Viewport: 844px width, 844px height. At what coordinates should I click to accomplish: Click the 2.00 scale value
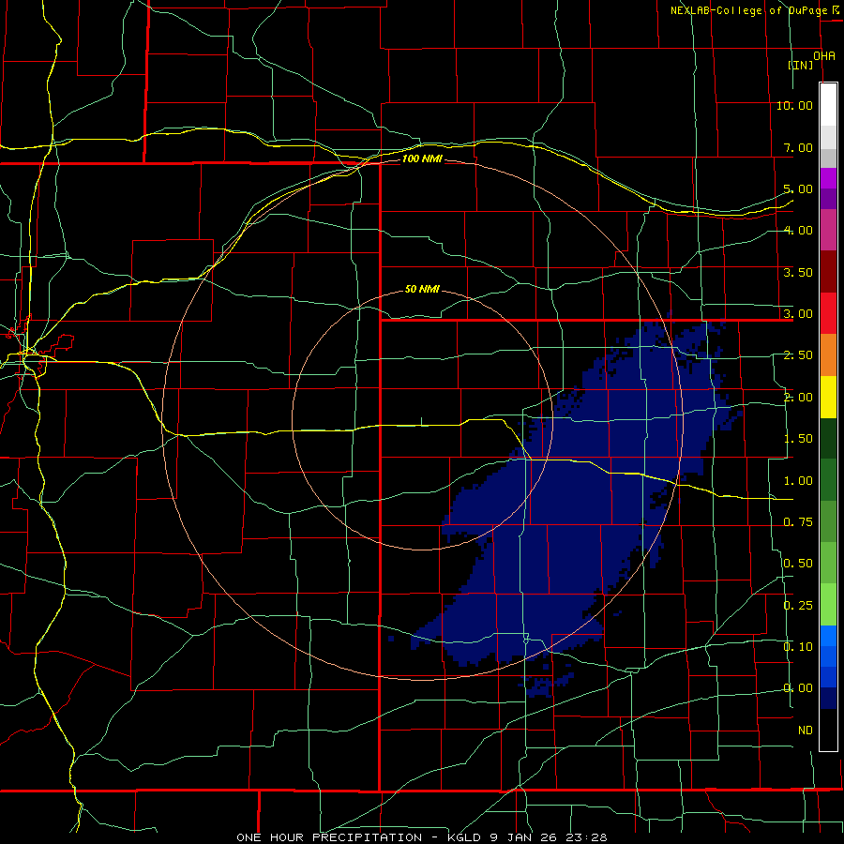point(798,398)
